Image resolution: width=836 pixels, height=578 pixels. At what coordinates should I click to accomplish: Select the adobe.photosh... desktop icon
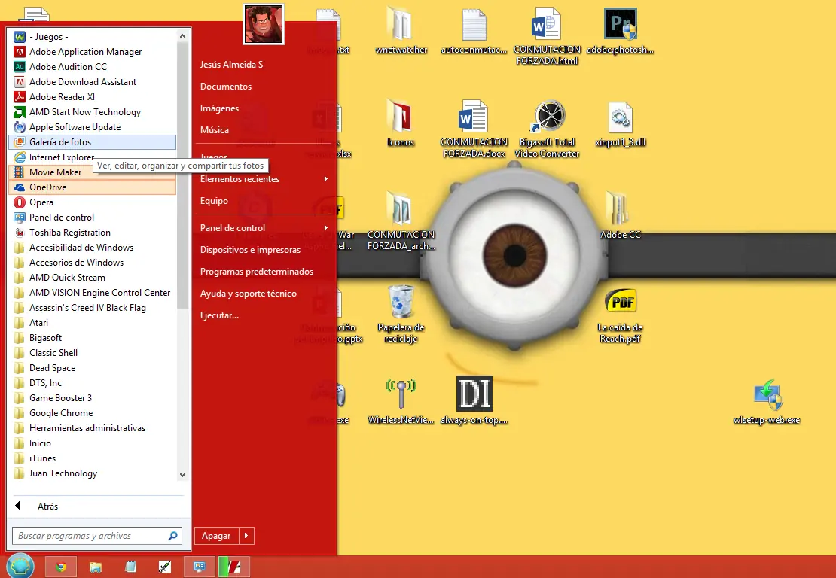pos(620,31)
